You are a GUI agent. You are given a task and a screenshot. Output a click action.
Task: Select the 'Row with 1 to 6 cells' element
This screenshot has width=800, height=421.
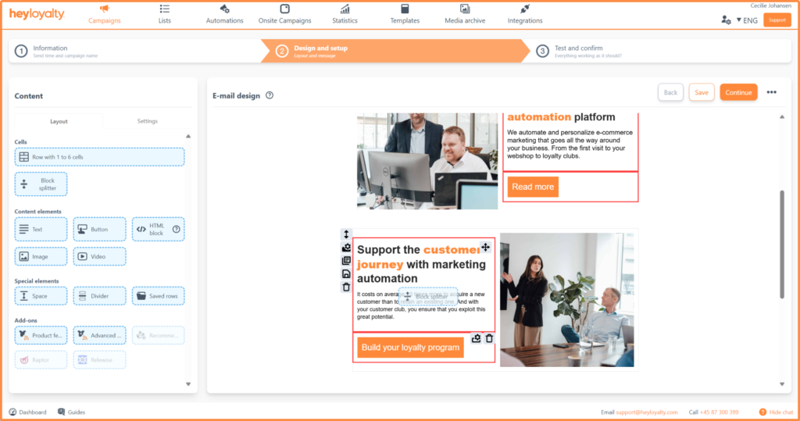(100, 157)
